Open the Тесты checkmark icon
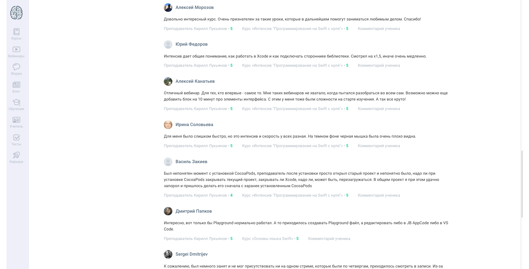The image size is (529, 269). click(16, 137)
